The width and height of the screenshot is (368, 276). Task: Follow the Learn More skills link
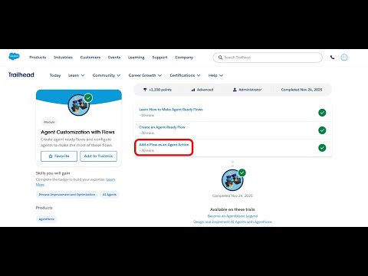pyautogui.click(x=110, y=179)
